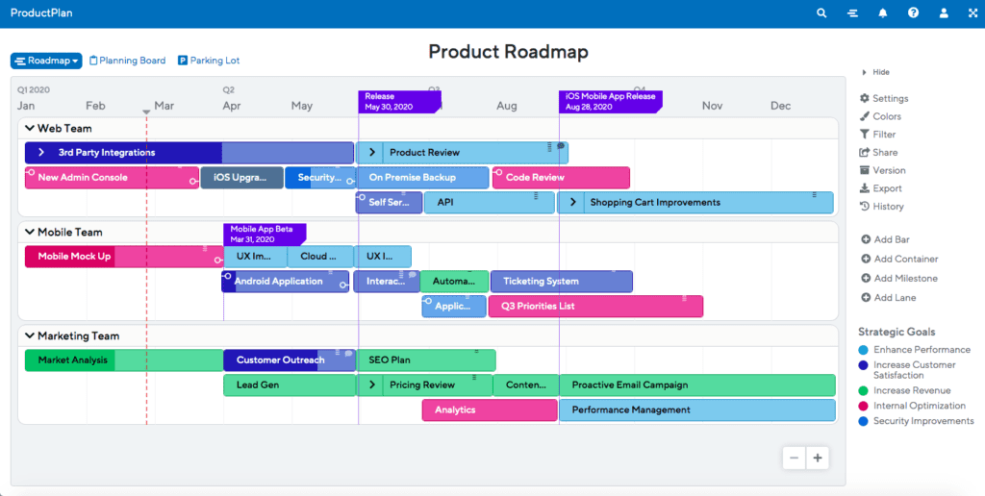
Task: Collapse the Web Team lane
Action: pos(29,129)
